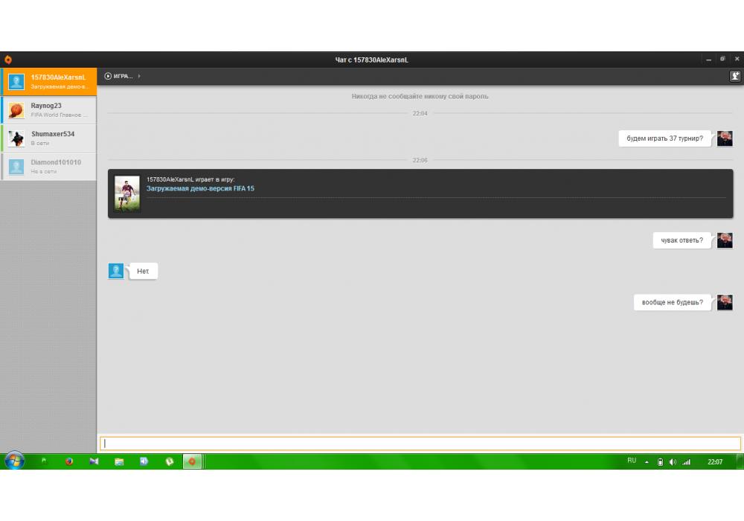
Task: Click the message 'будем играть 37 турнир?'
Action: [x=664, y=138]
